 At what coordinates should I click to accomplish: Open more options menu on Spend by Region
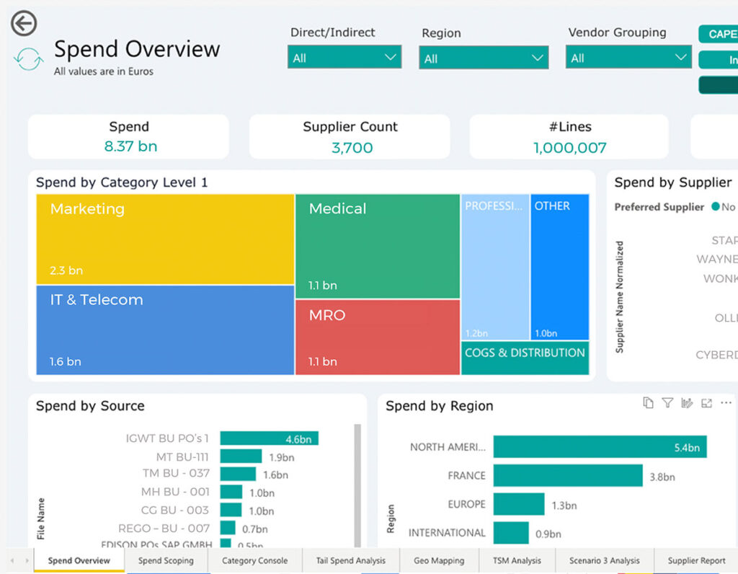[724, 403]
